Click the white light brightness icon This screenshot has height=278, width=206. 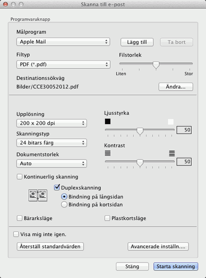coord(171,122)
